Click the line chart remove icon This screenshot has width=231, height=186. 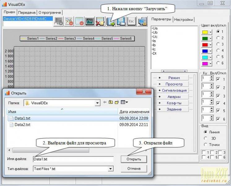[x=68, y=21]
